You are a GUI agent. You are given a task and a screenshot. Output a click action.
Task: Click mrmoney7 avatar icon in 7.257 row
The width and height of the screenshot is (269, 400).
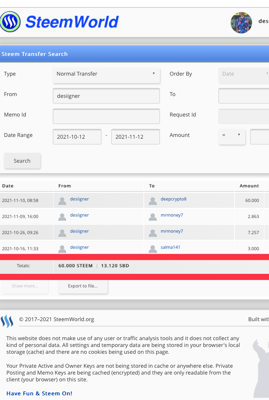tap(153, 233)
